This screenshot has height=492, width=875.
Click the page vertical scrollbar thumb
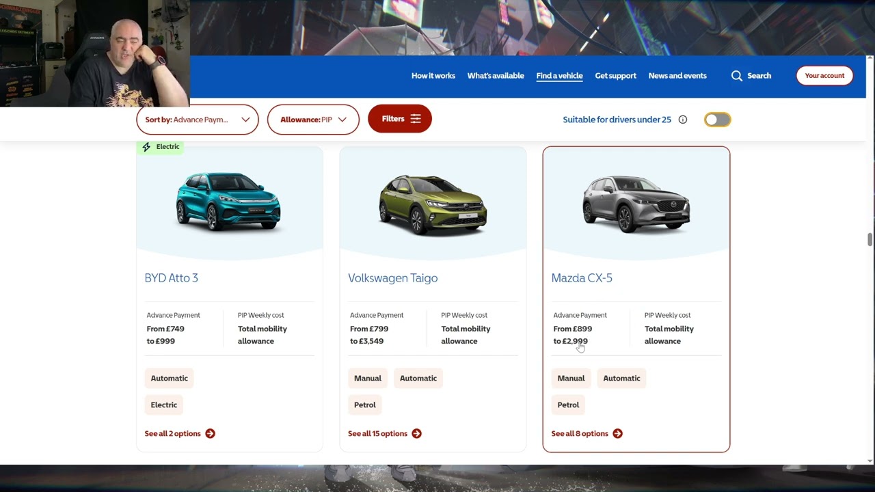(x=870, y=239)
